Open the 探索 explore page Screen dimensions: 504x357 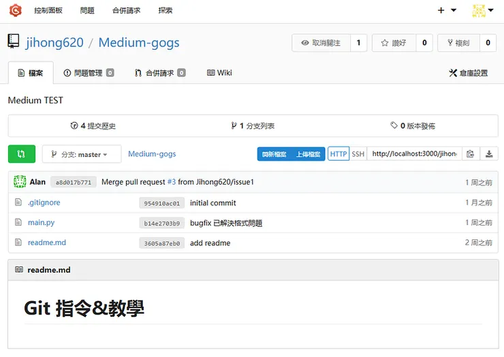[166, 11]
